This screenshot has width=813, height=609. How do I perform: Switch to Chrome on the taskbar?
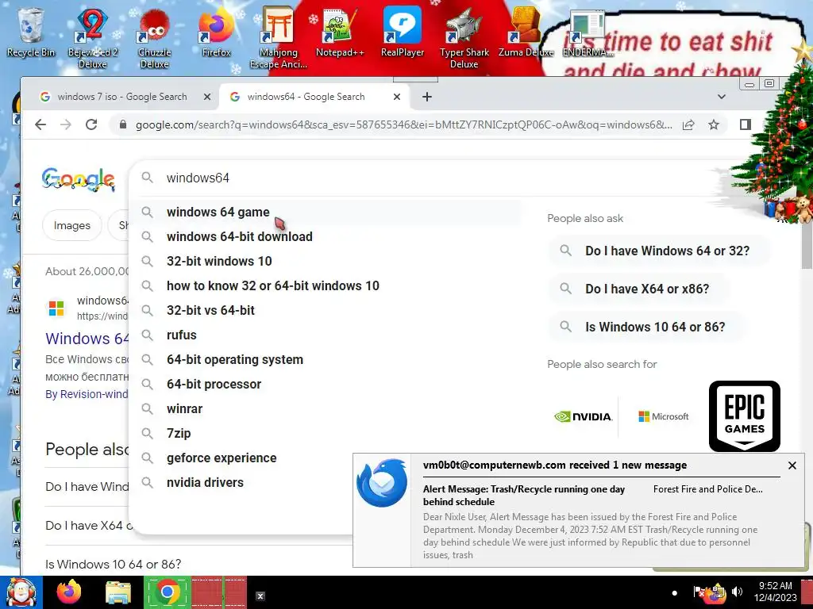pos(168,592)
